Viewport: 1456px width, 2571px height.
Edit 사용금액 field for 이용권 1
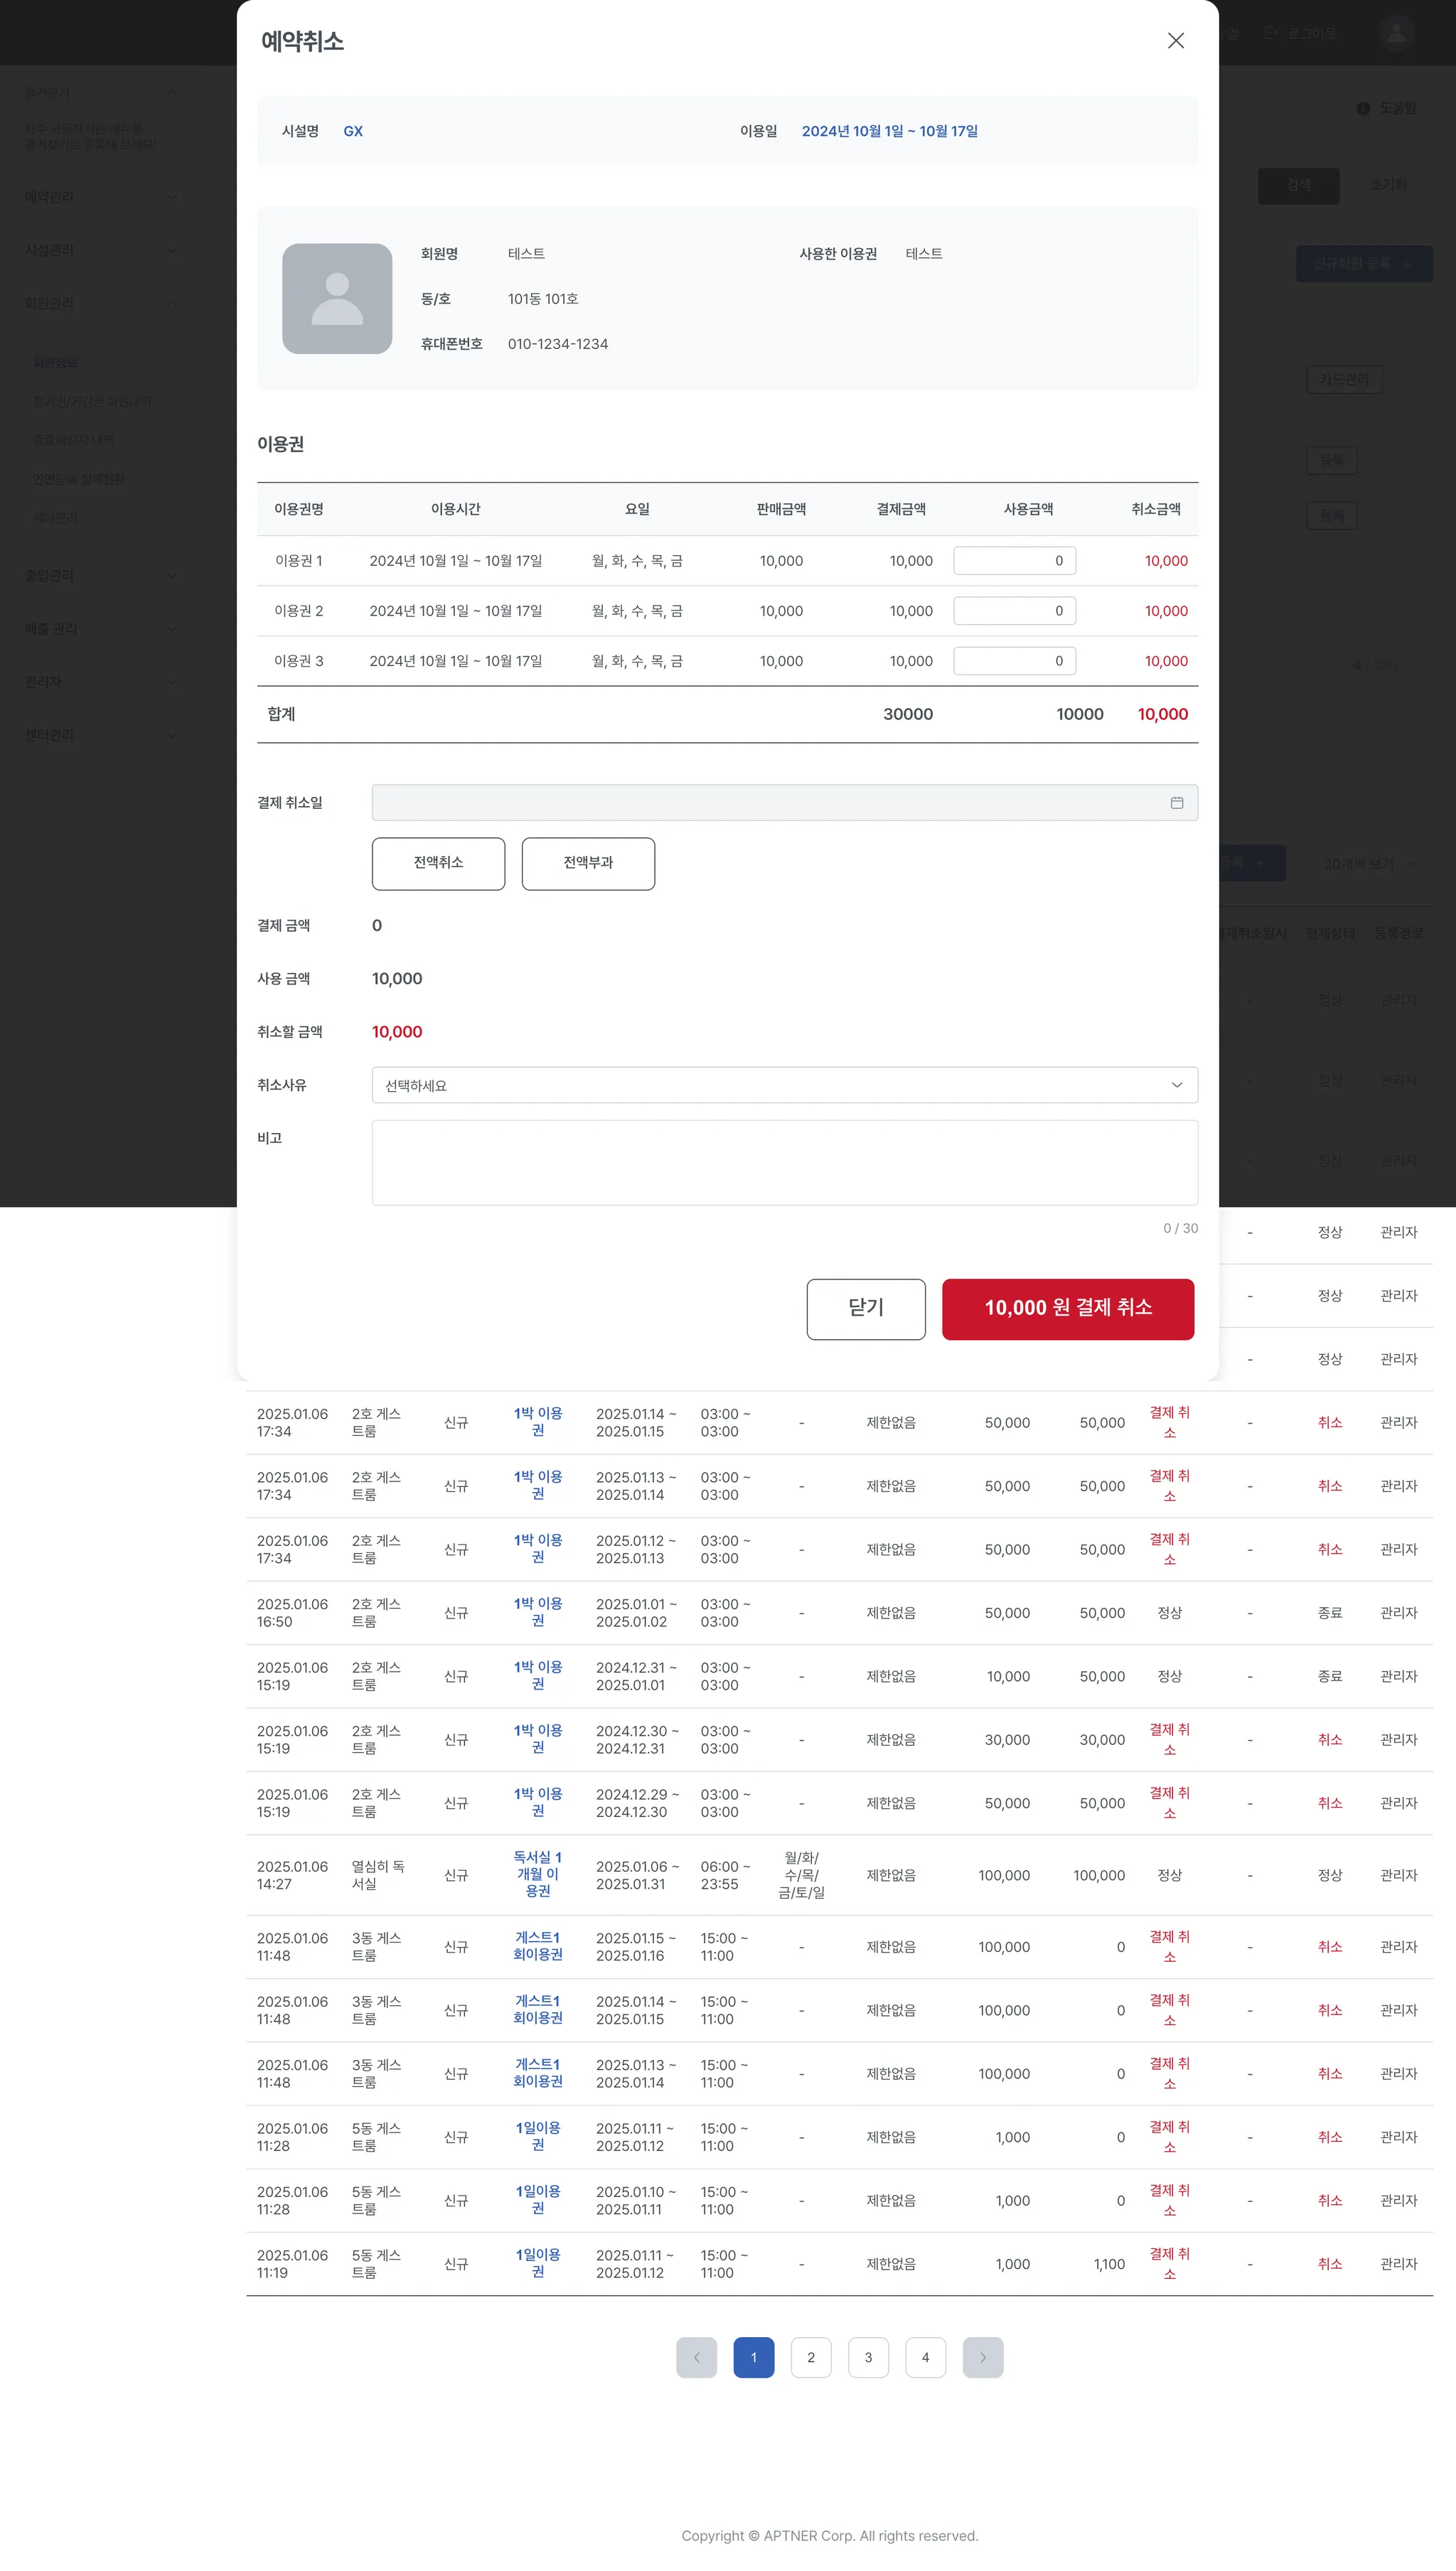click(x=1014, y=561)
